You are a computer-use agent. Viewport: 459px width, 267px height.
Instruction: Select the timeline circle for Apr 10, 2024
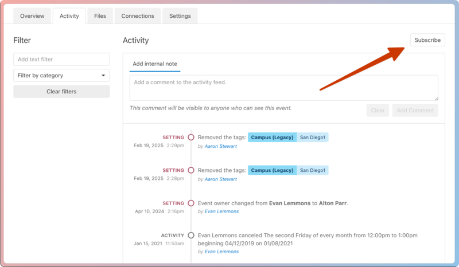click(191, 203)
